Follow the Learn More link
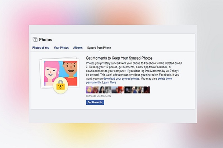Screen dimensions: 223x148 pyautogui.click(x=109, y=82)
